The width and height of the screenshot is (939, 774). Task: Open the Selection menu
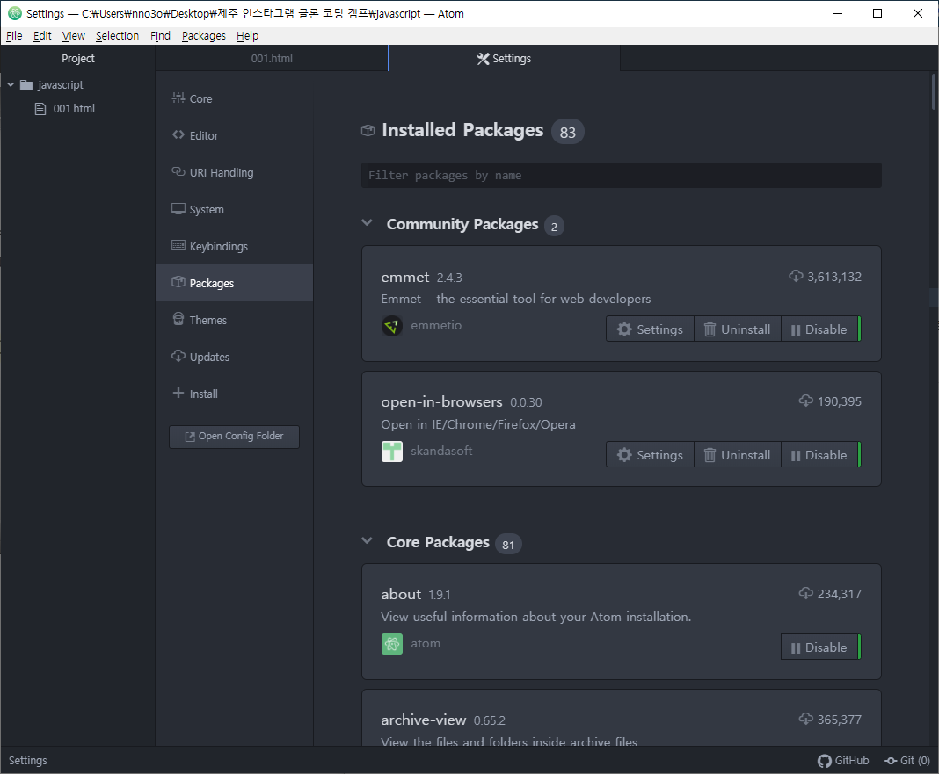coord(118,36)
